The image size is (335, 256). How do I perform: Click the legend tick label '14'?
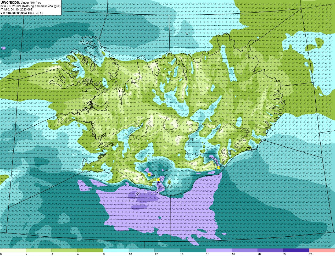click(x=182, y=254)
